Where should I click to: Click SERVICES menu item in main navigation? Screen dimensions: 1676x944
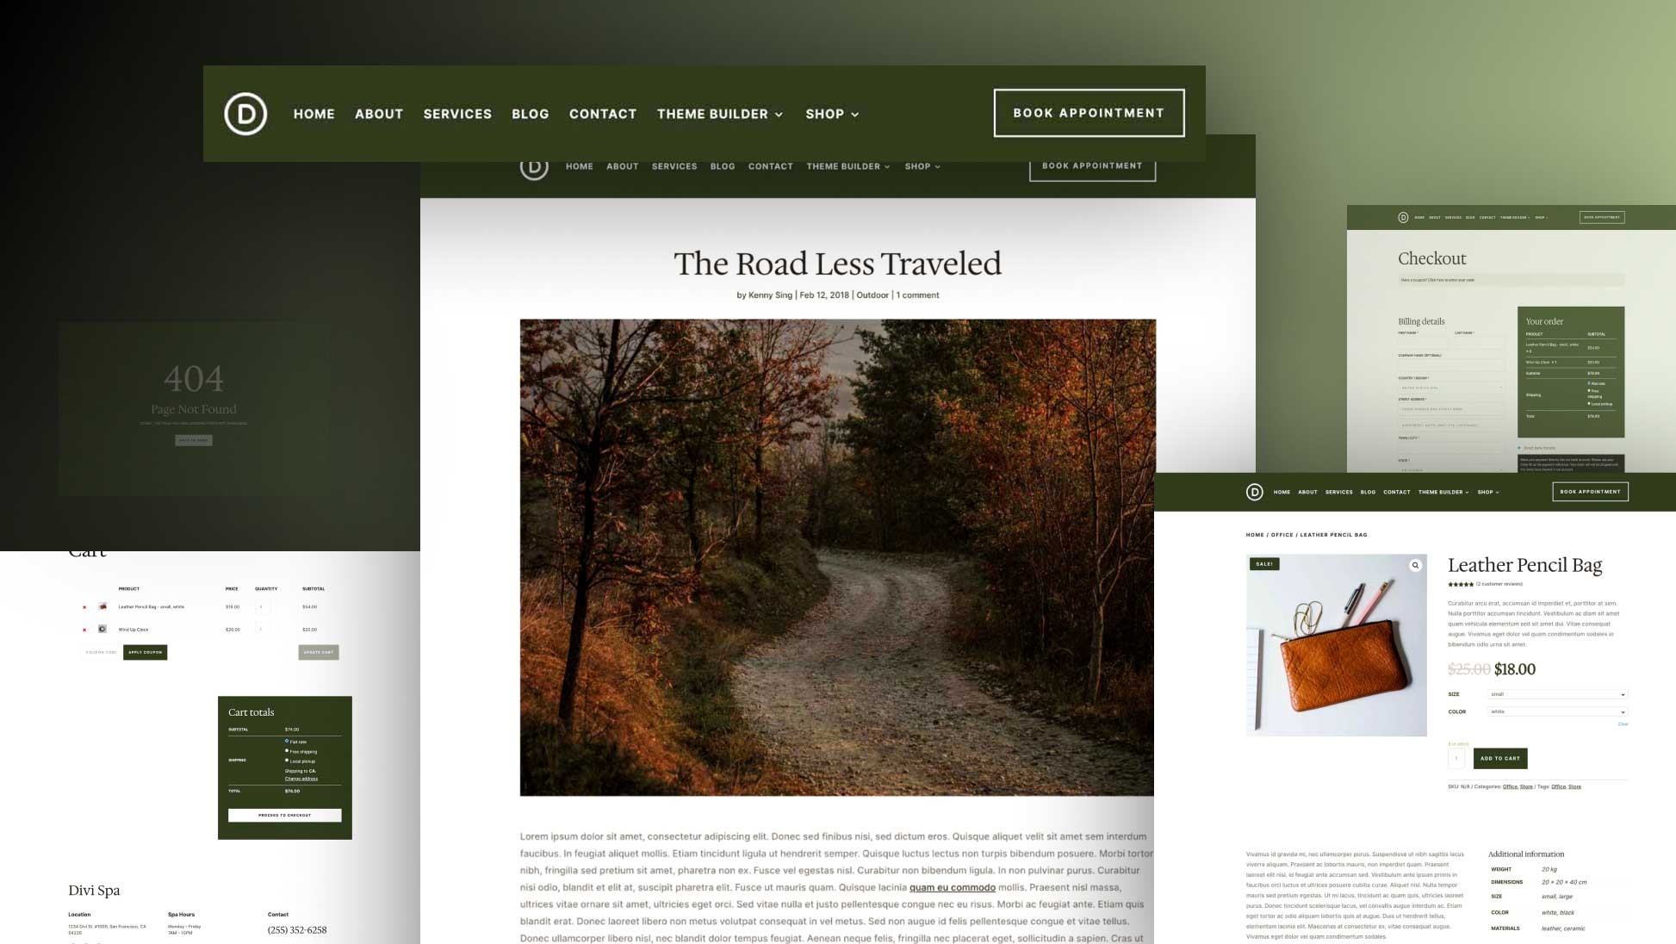coord(457,114)
